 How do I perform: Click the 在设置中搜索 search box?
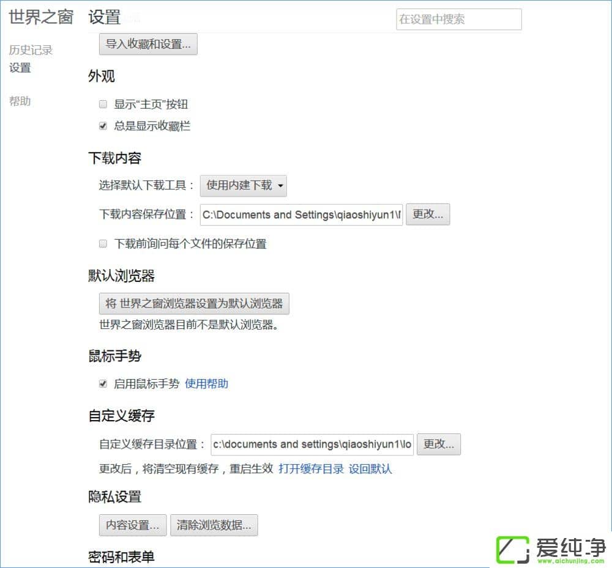point(458,19)
